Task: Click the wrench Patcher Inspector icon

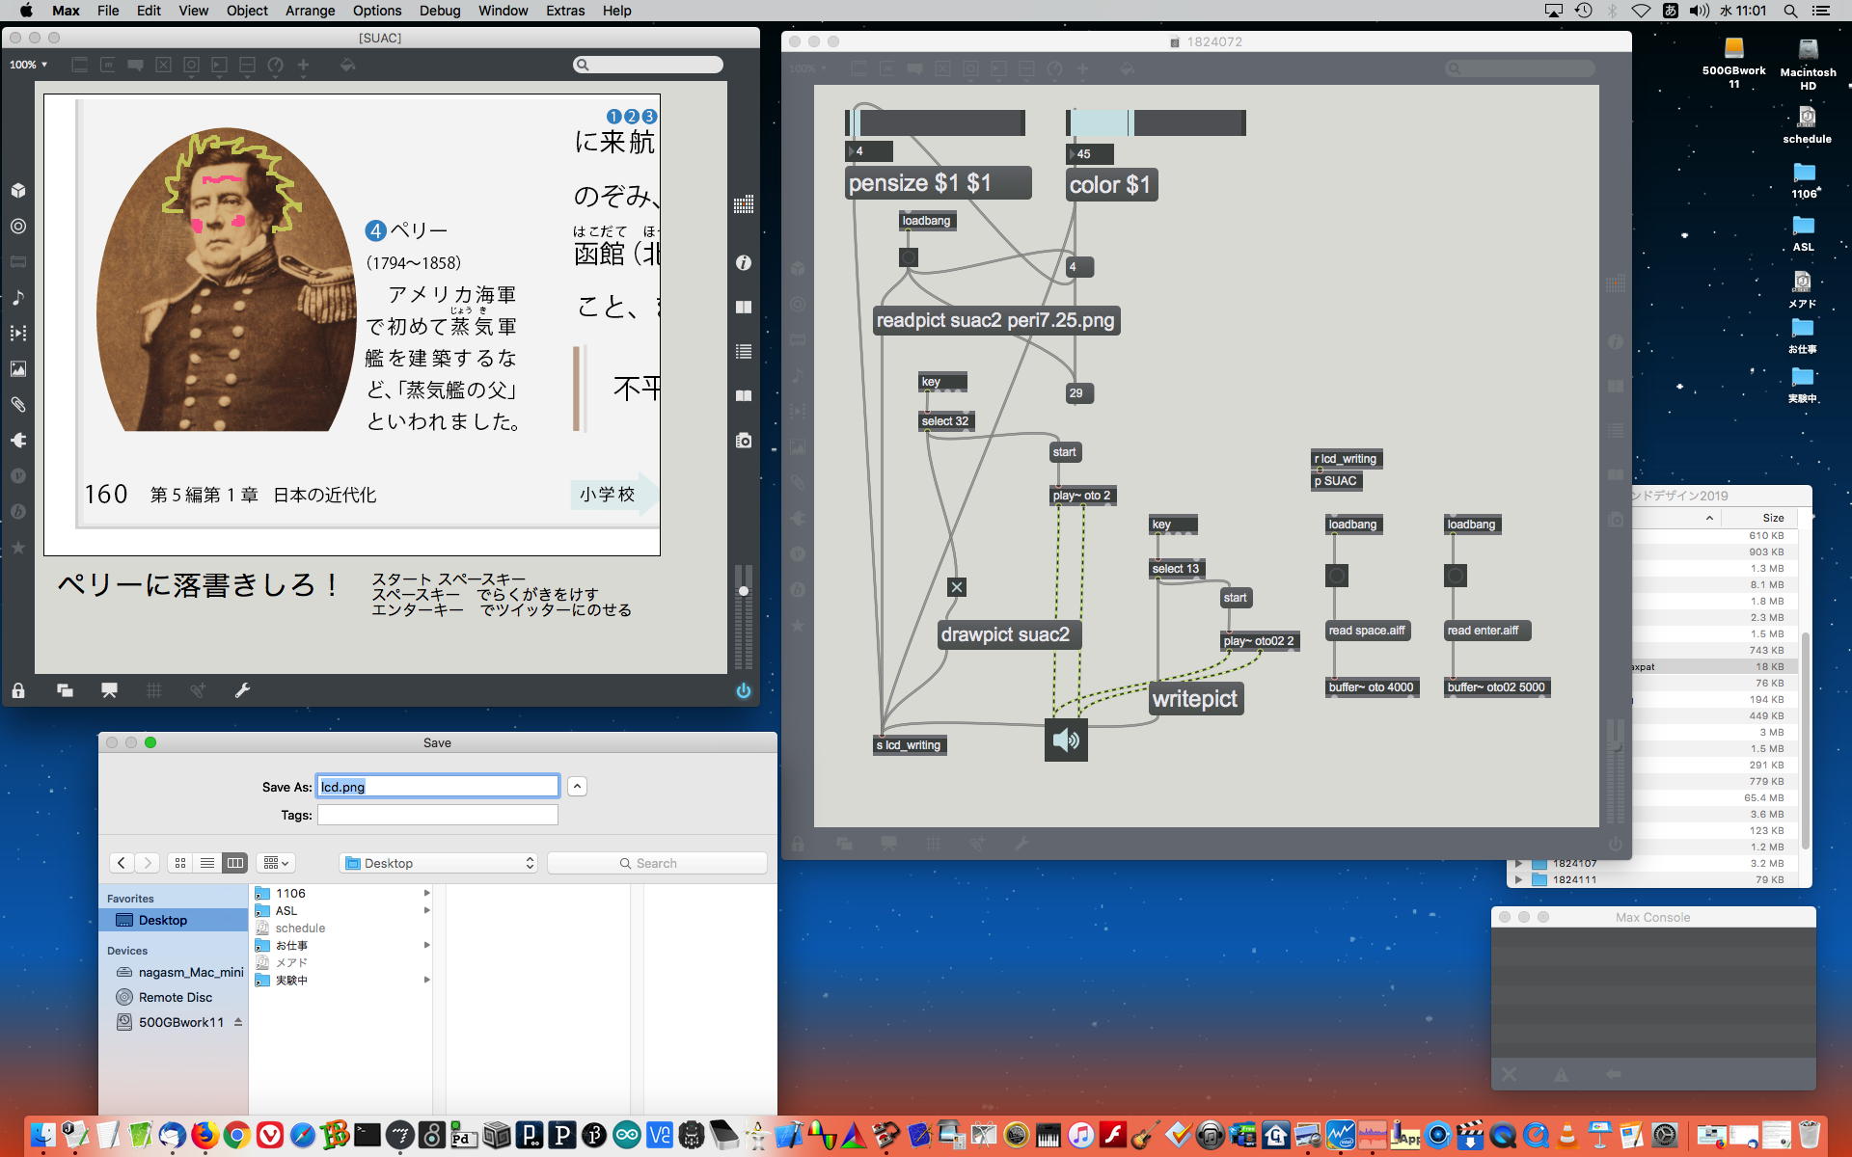Action: click(242, 690)
